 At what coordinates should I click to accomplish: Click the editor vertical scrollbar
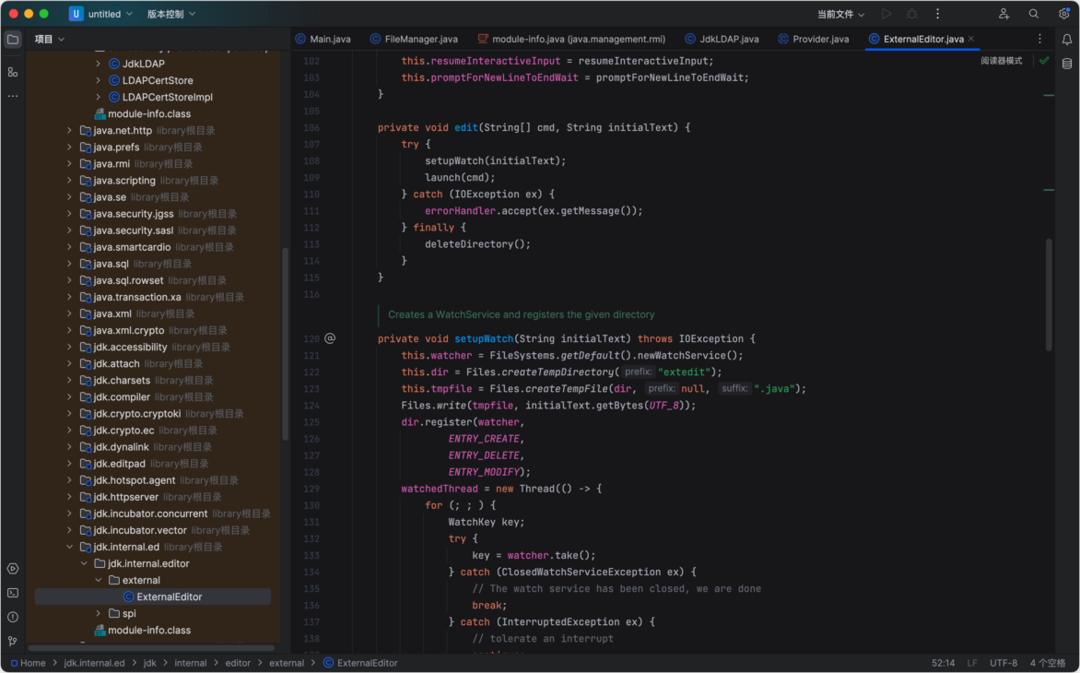pyautogui.click(x=1049, y=295)
